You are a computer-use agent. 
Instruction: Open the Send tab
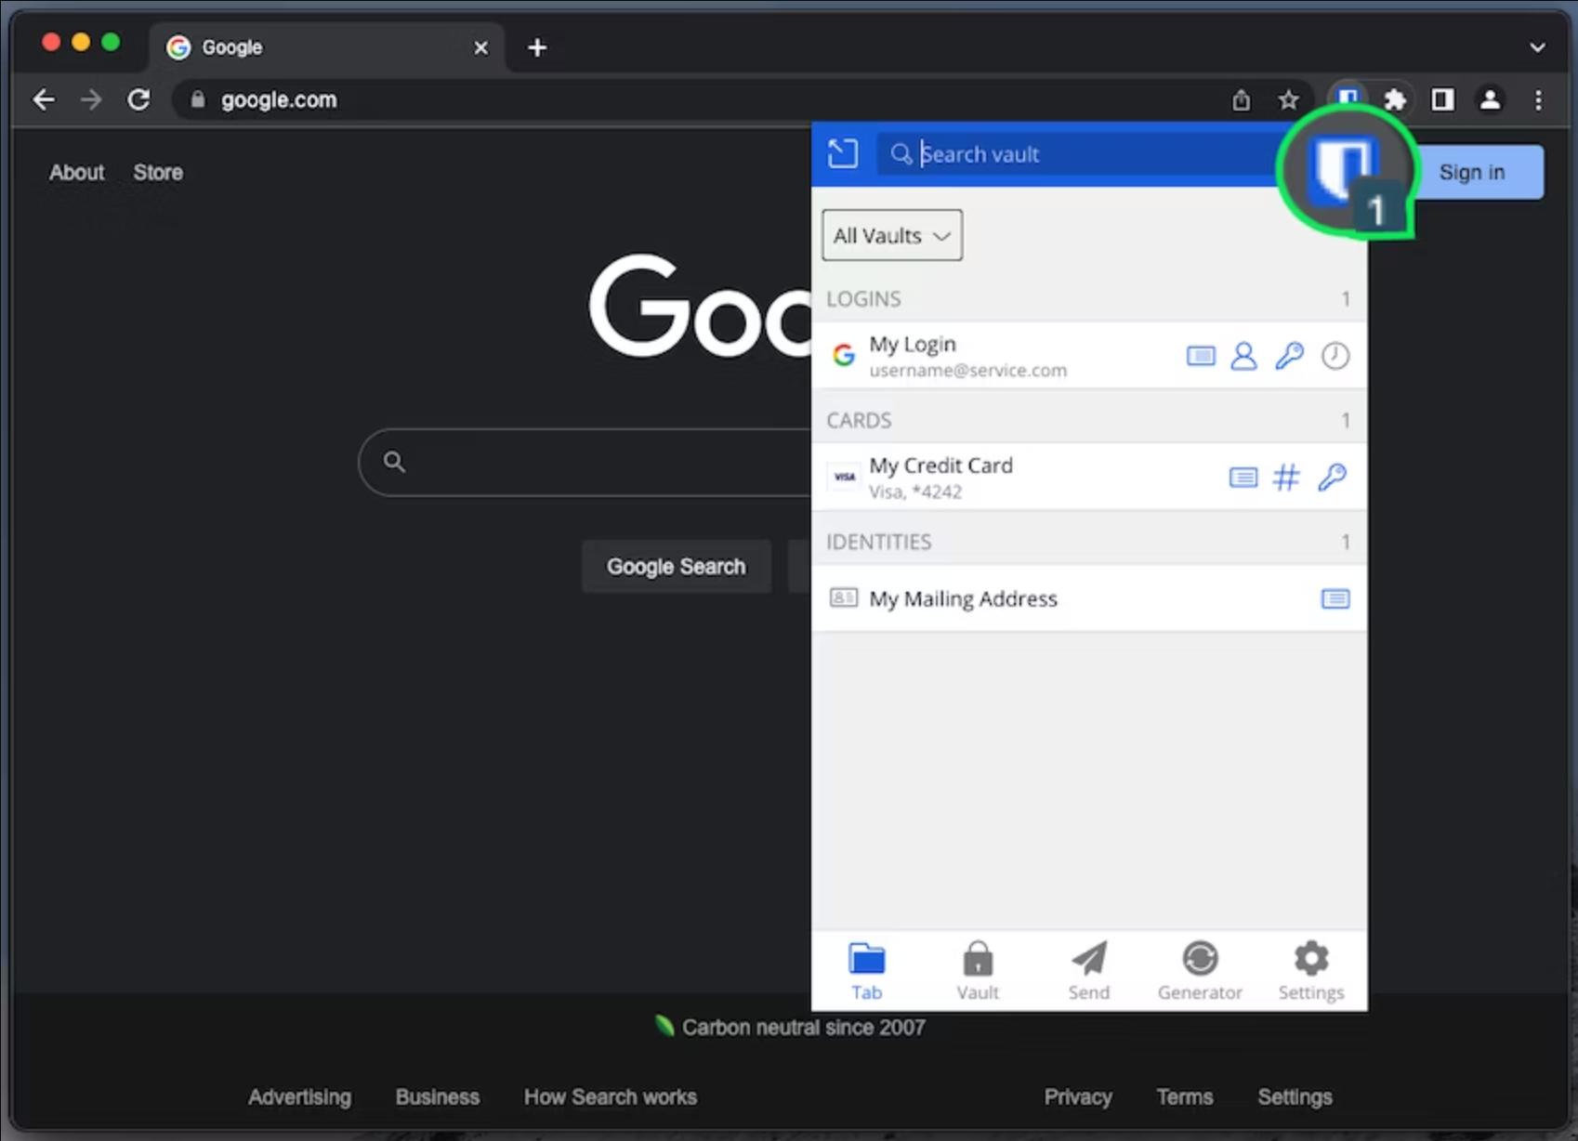pyautogui.click(x=1089, y=971)
